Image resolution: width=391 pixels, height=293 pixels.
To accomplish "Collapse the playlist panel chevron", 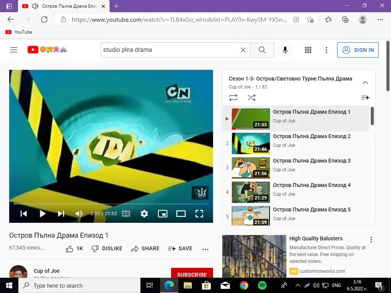I will (365, 82).
